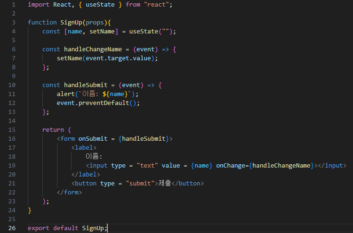353x233 pixels.
Task: Click "handleSubmit" declaration on line 10
Action: (x=86, y=85)
